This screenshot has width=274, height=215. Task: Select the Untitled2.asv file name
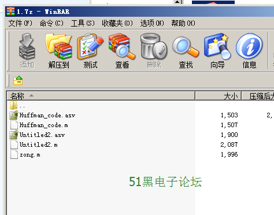[42, 135]
